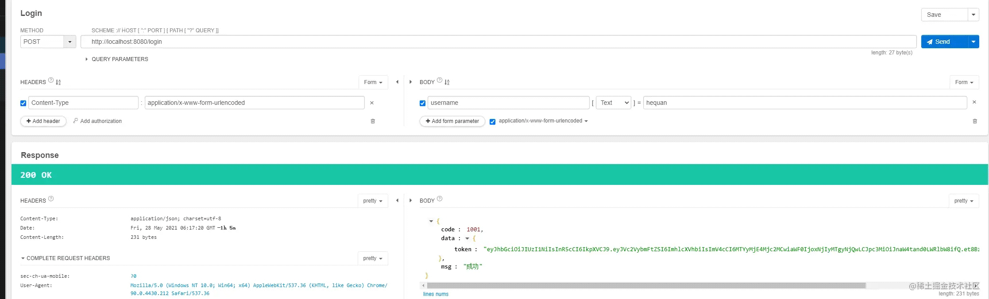Remove the Content-Type header row
This screenshot has height=299, width=989.
372,103
